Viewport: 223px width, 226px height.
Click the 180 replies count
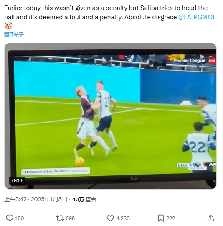tap(20, 218)
